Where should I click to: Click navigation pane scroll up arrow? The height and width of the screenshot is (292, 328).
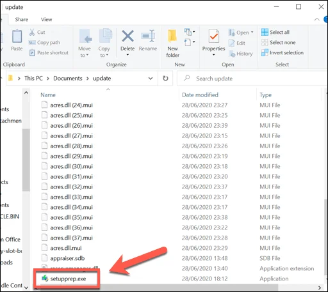26,93
